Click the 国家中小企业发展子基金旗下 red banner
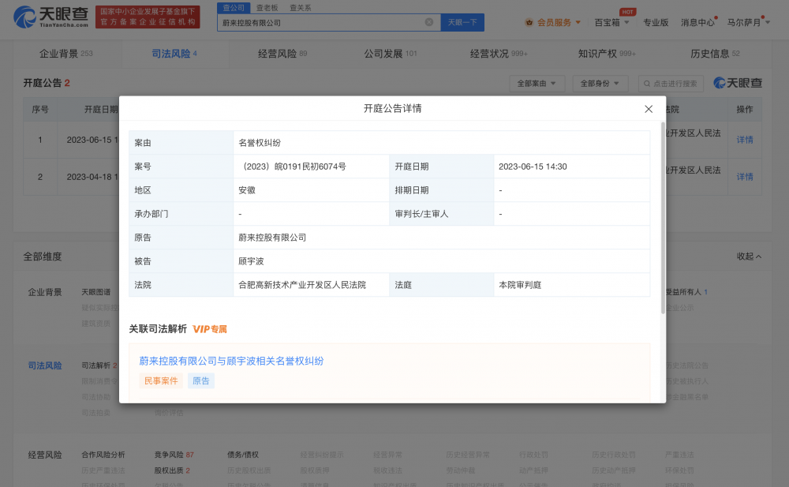Image resolution: width=789 pixels, height=487 pixels. [148, 17]
